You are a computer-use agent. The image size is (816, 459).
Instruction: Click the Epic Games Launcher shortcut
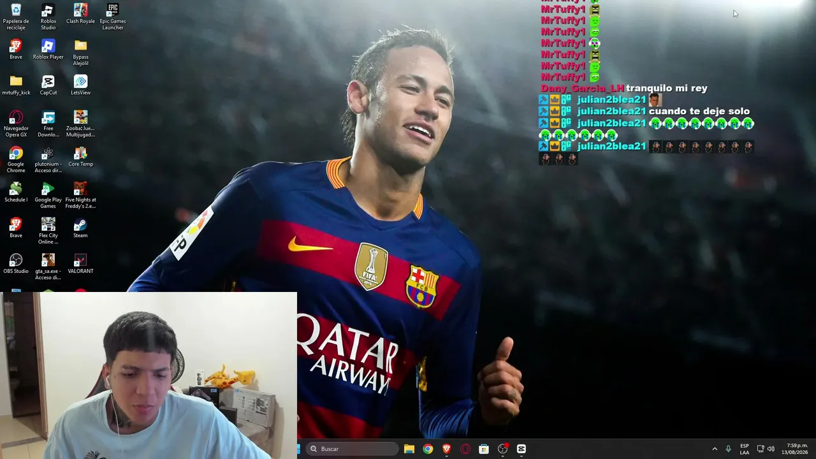tap(113, 17)
